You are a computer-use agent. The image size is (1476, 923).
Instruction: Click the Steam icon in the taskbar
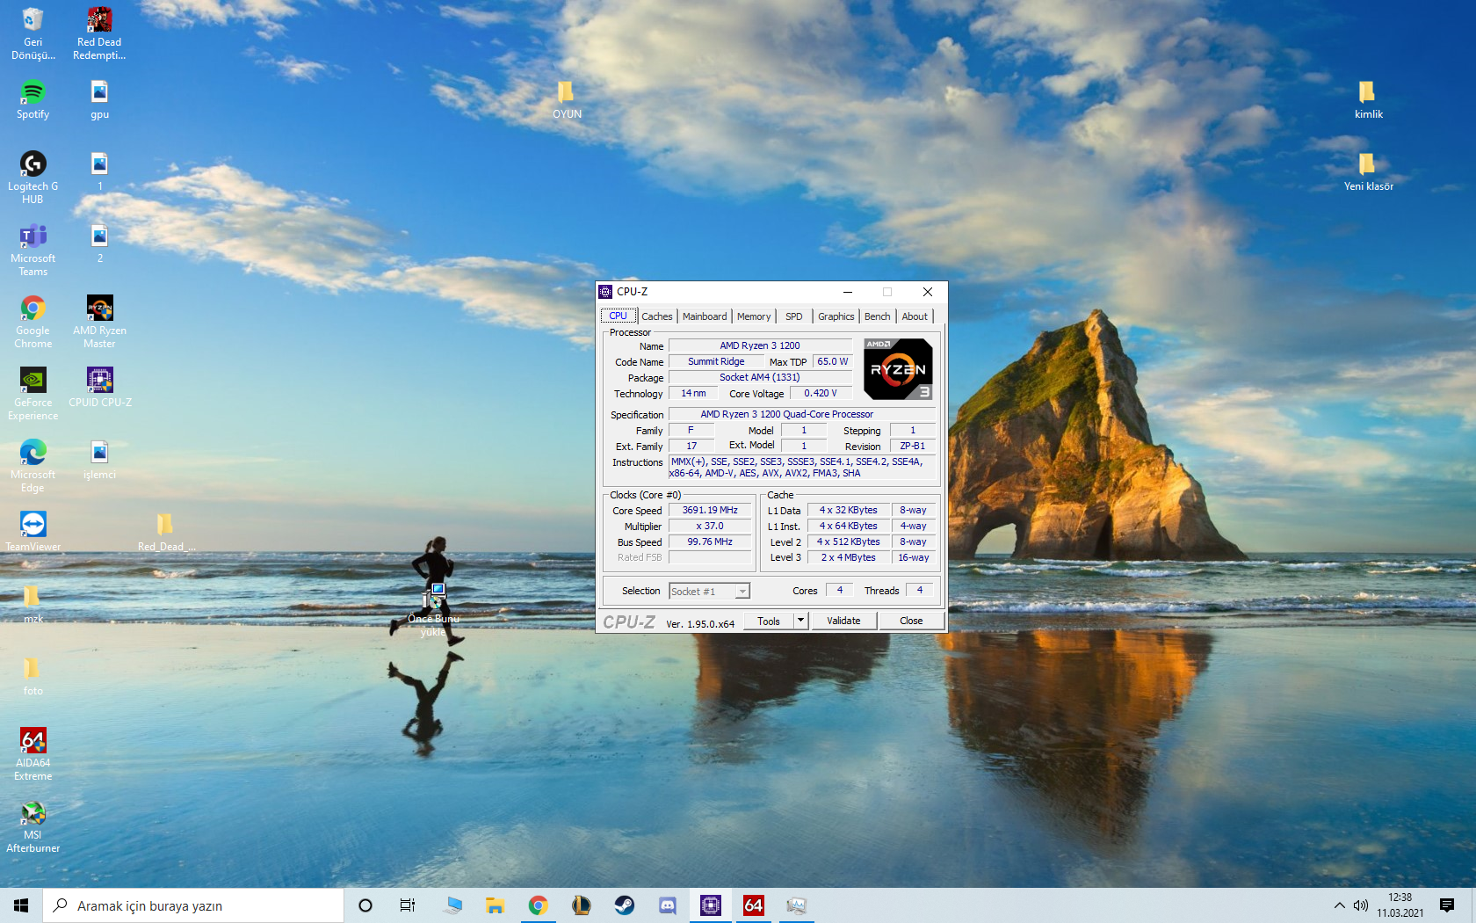coord(625,905)
